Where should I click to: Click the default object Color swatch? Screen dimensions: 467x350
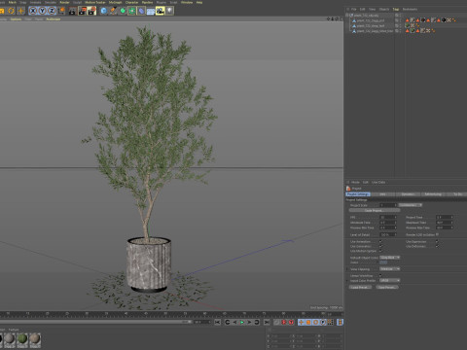point(383,262)
